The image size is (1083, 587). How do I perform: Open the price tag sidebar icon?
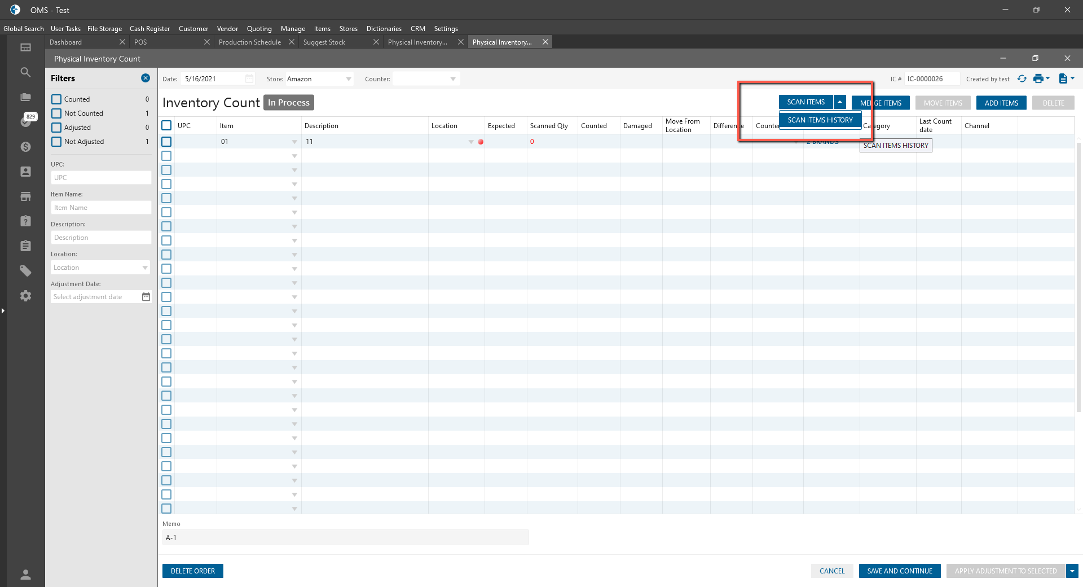pos(25,271)
